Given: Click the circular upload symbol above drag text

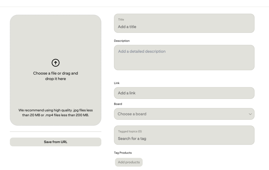Looking at the screenshot, I should point(55,63).
